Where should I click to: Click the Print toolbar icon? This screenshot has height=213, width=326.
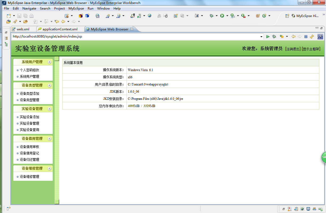tap(31, 16)
